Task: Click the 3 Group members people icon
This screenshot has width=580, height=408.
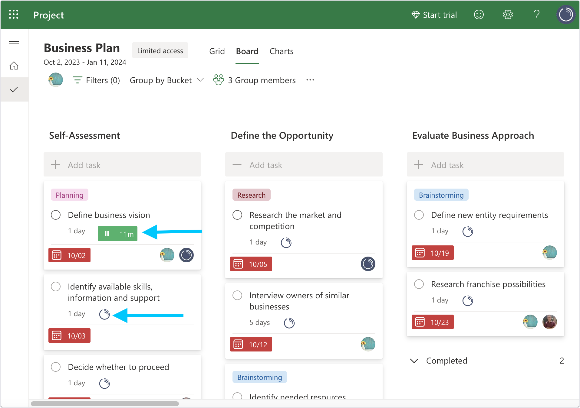Action: point(218,80)
